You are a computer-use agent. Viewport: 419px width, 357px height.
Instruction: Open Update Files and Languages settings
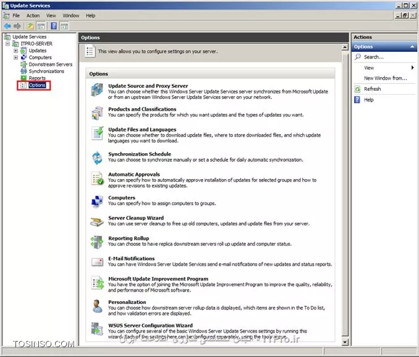click(142, 130)
